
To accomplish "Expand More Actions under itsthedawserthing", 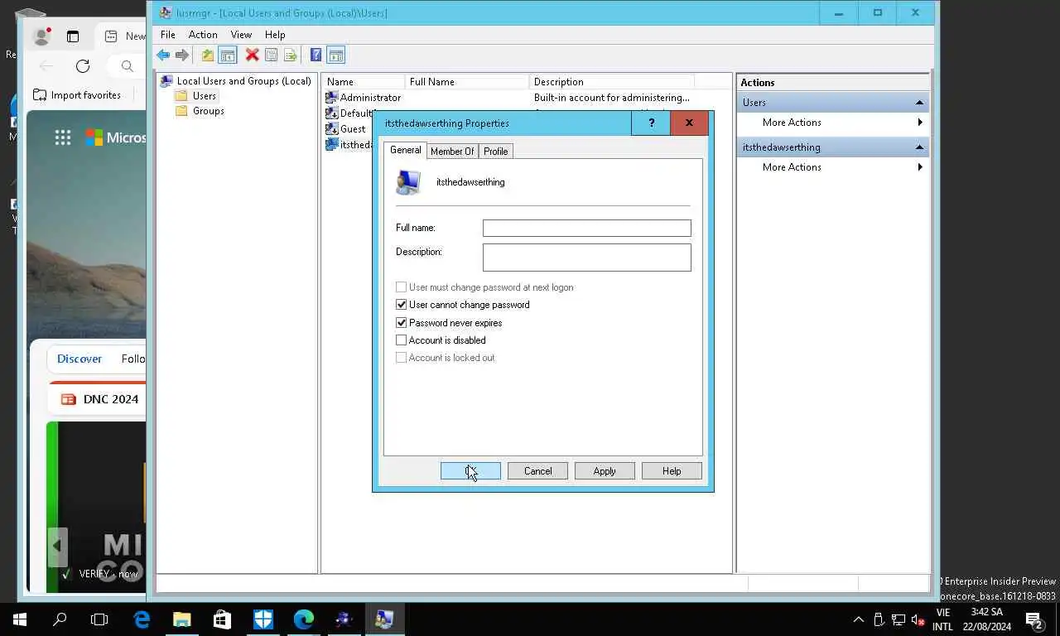I will 832,167.
